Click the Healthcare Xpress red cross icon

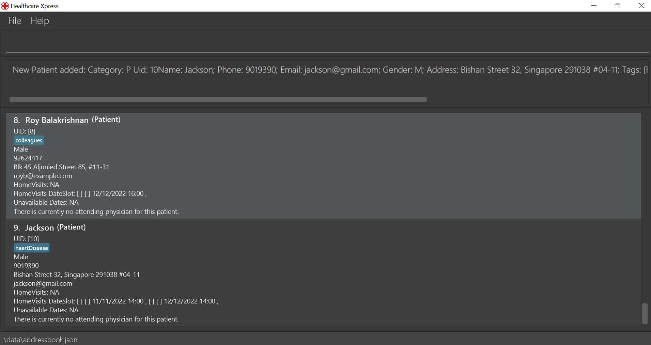click(x=5, y=6)
